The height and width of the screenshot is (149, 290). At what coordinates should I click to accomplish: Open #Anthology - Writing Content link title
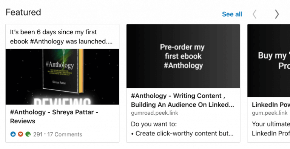click(x=182, y=100)
